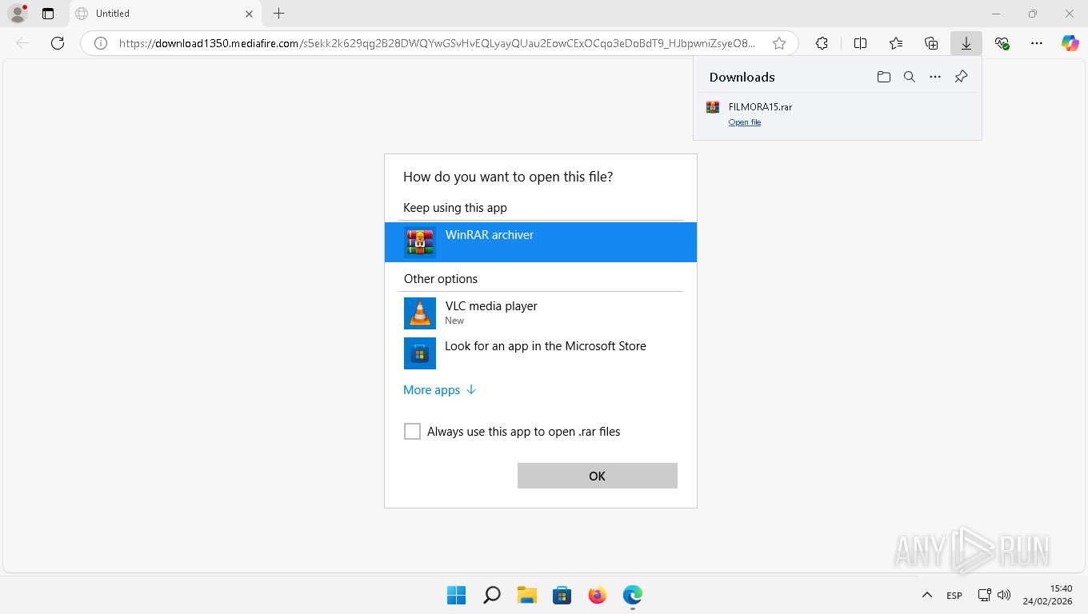Select VLC media player option
Viewport: 1088px width, 614px height.
click(x=541, y=313)
